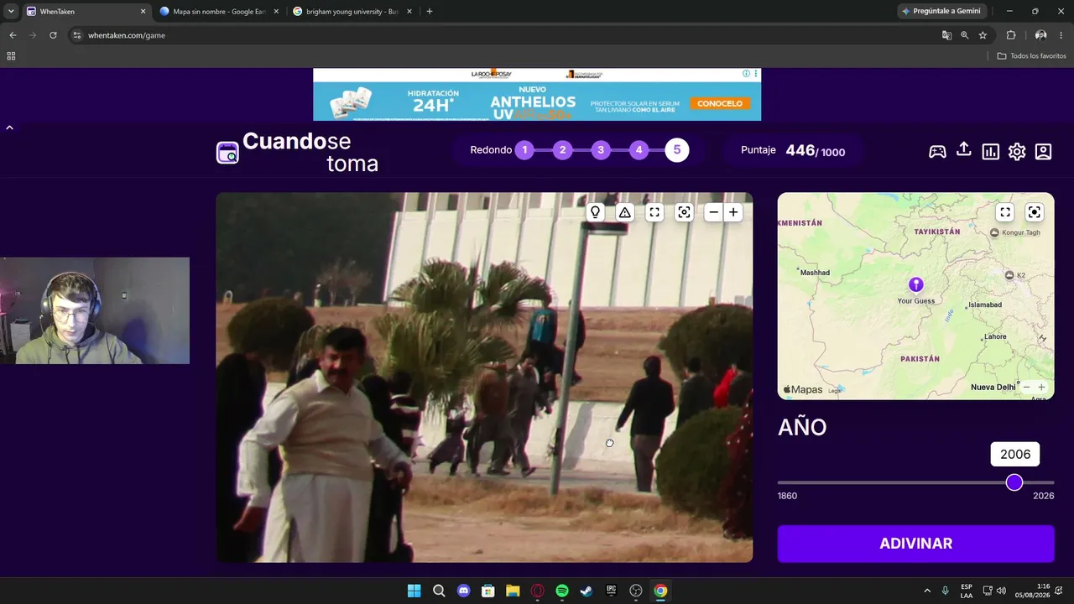Open statistics via the bar chart icon
The width and height of the screenshot is (1074, 604).
[x=991, y=151]
